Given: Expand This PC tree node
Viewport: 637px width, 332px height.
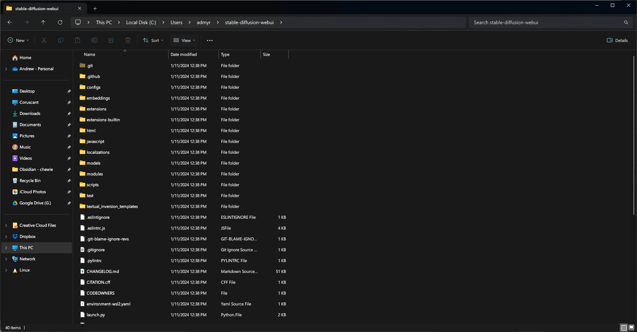Looking at the screenshot, I should pos(6,248).
